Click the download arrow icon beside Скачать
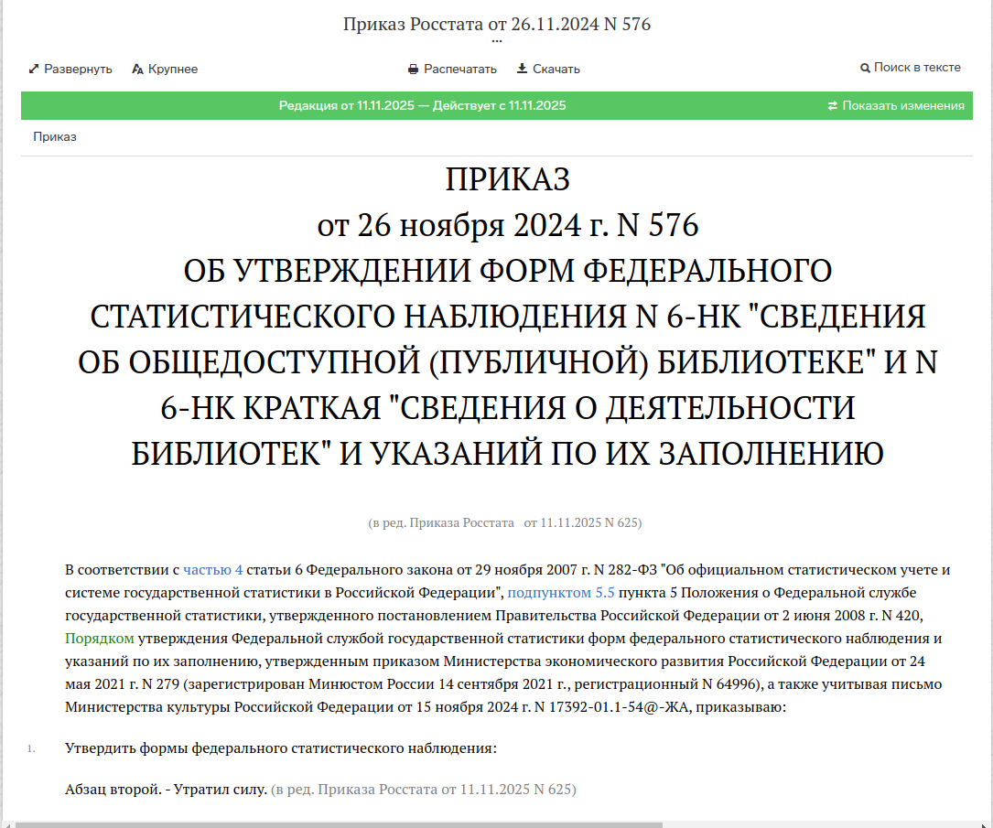993x828 pixels. click(523, 70)
